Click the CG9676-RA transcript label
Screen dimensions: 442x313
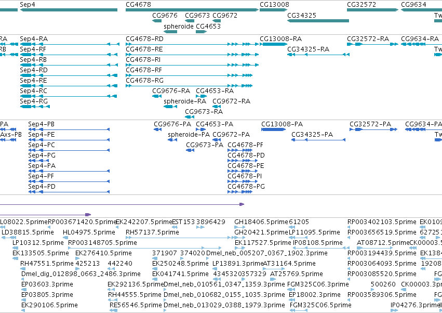[x=171, y=91]
